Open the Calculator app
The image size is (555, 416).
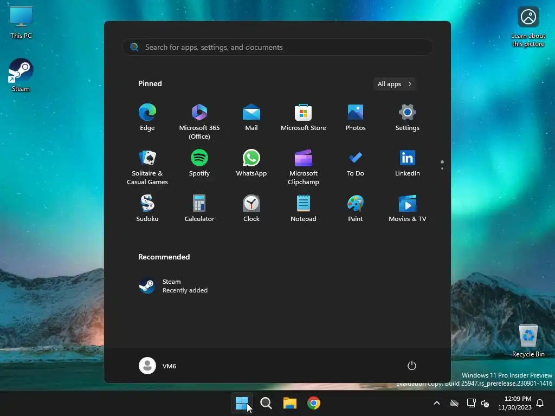click(x=199, y=209)
